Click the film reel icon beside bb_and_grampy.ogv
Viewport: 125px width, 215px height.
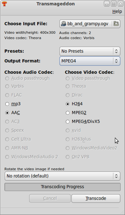64,24
